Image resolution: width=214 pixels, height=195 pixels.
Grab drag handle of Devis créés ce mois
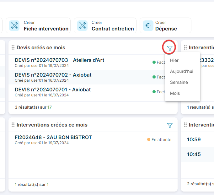coord(13,47)
